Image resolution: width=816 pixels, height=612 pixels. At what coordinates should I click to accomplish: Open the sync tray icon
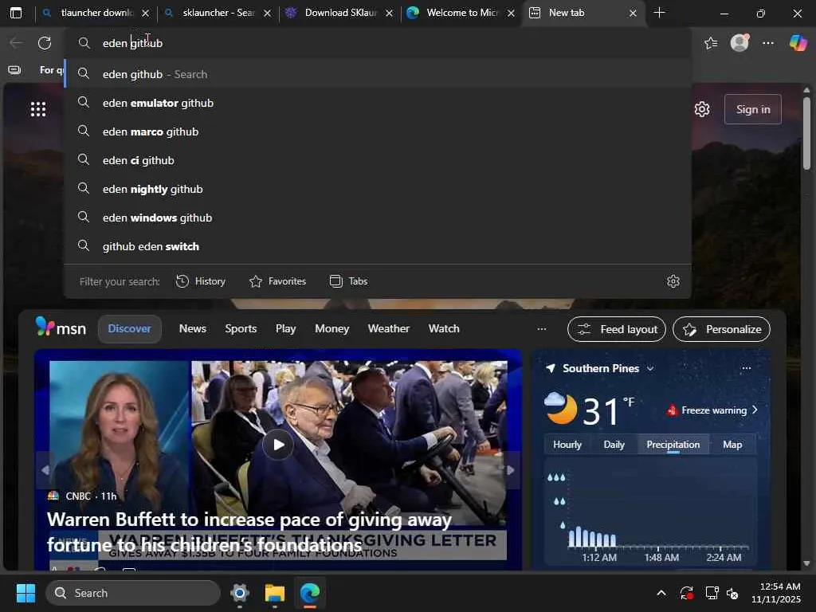686,593
